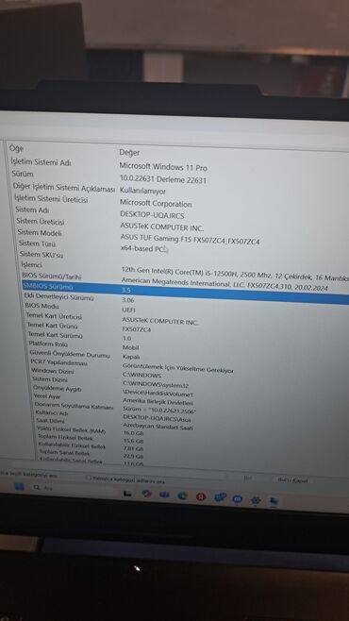
Task: Click value 10.0.22631 Derleme 22631
Action: pyautogui.click(x=163, y=179)
